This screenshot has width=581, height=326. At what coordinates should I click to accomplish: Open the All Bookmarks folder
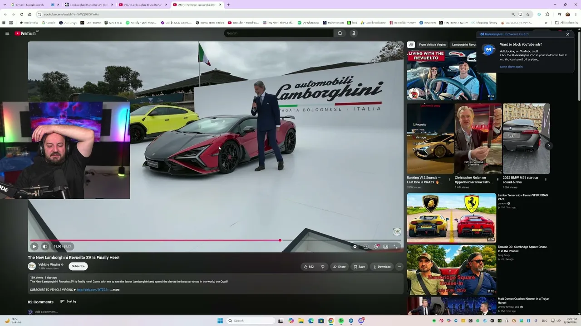pos(566,23)
